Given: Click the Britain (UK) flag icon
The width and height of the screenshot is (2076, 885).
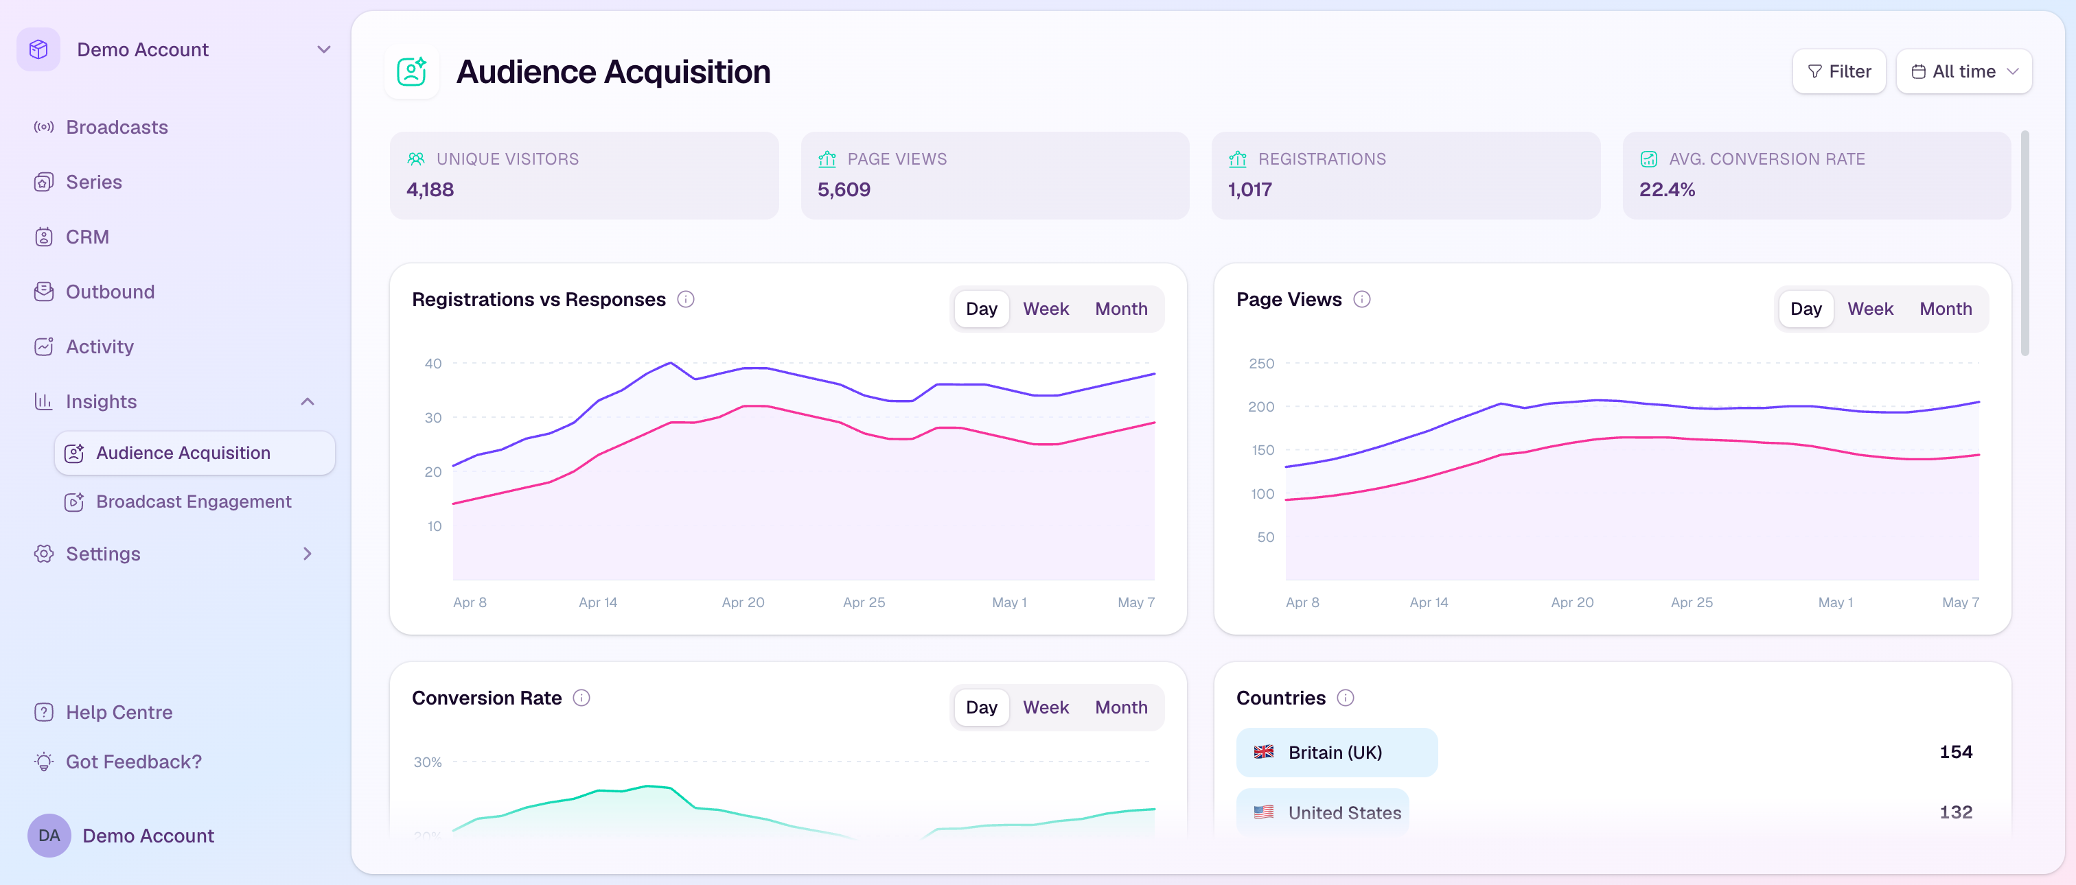Looking at the screenshot, I should (1264, 752).
